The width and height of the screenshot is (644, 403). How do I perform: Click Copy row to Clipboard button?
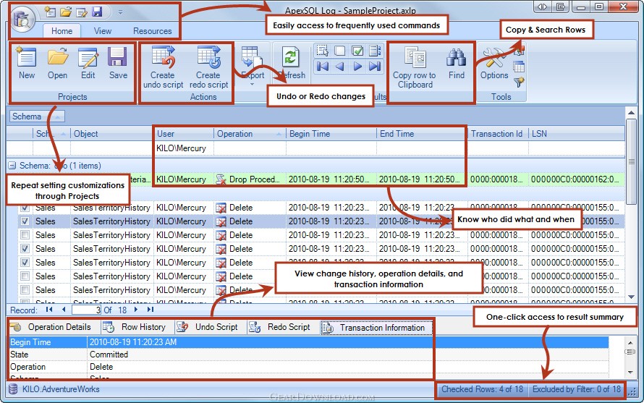pos(415,67)
